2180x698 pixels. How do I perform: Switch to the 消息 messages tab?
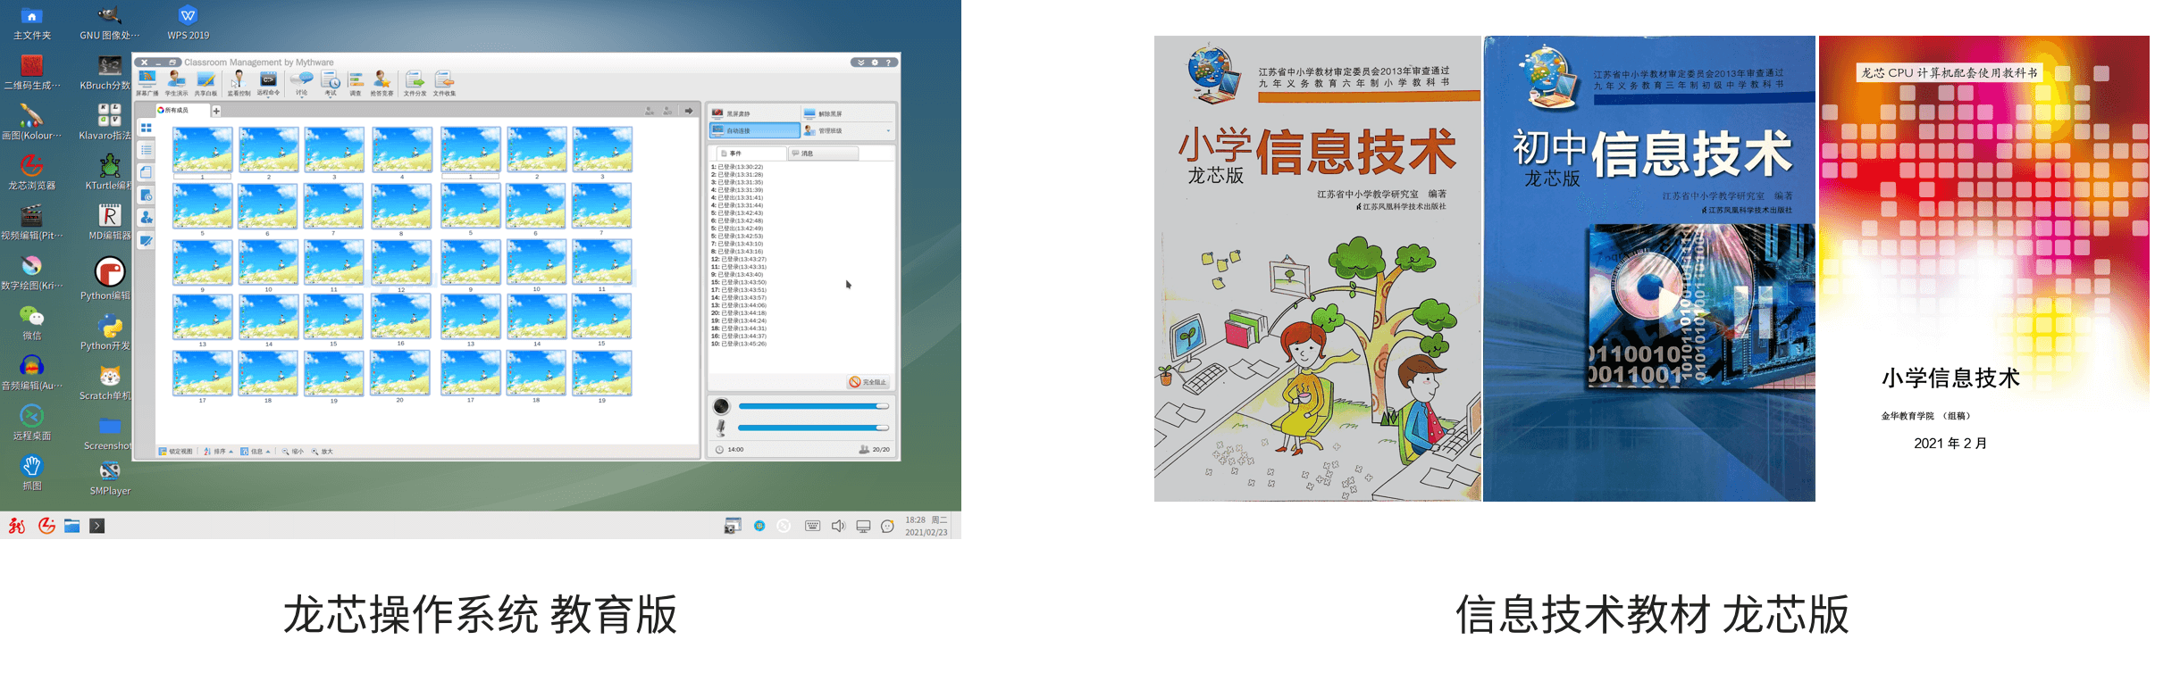coord(822,154)
